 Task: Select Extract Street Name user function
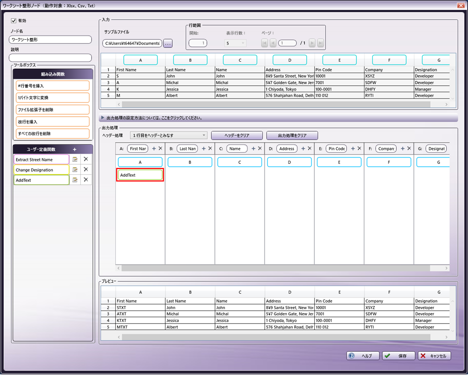coord(42,160)
